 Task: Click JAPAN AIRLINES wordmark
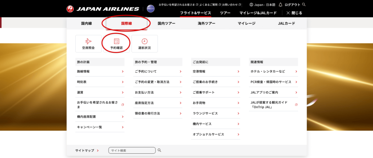click(107, 9)
